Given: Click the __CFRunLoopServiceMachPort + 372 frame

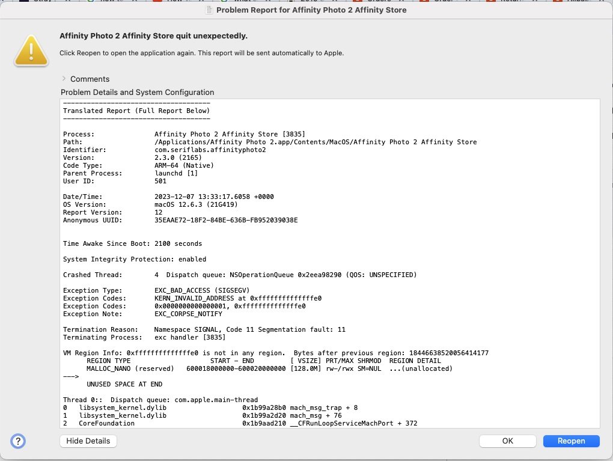Looking at the screenshot, I should pos(240,424).
